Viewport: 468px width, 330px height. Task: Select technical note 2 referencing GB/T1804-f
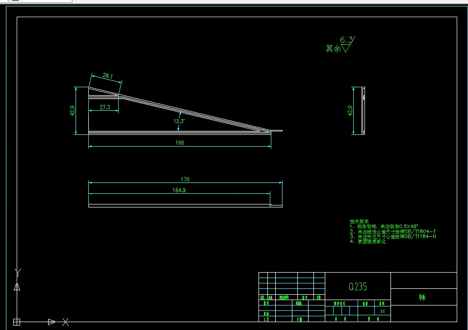pos(392,231)
